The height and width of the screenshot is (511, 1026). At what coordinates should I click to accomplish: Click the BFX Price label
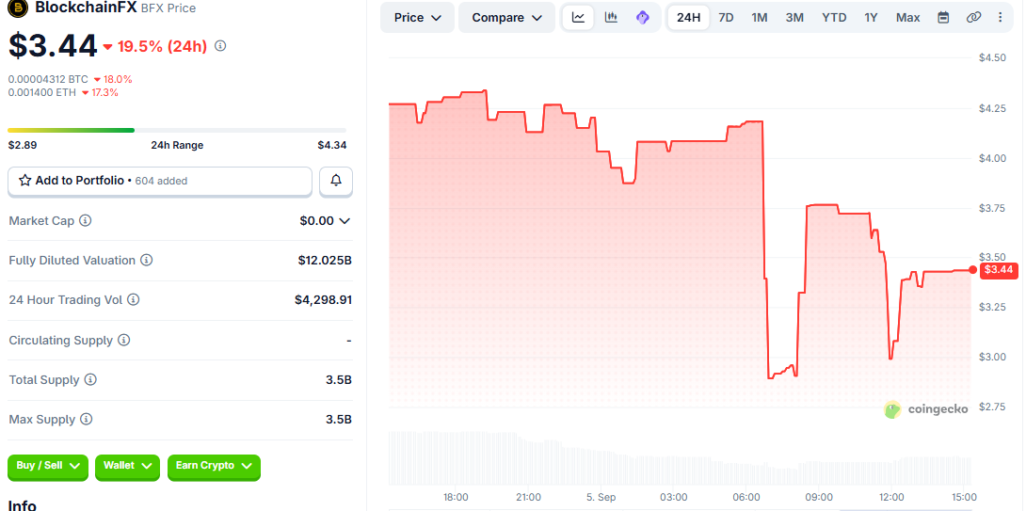[x=168, y=8]
